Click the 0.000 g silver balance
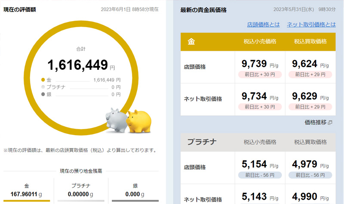The width and height of the screenshot is (344, 204). point(135,195)
